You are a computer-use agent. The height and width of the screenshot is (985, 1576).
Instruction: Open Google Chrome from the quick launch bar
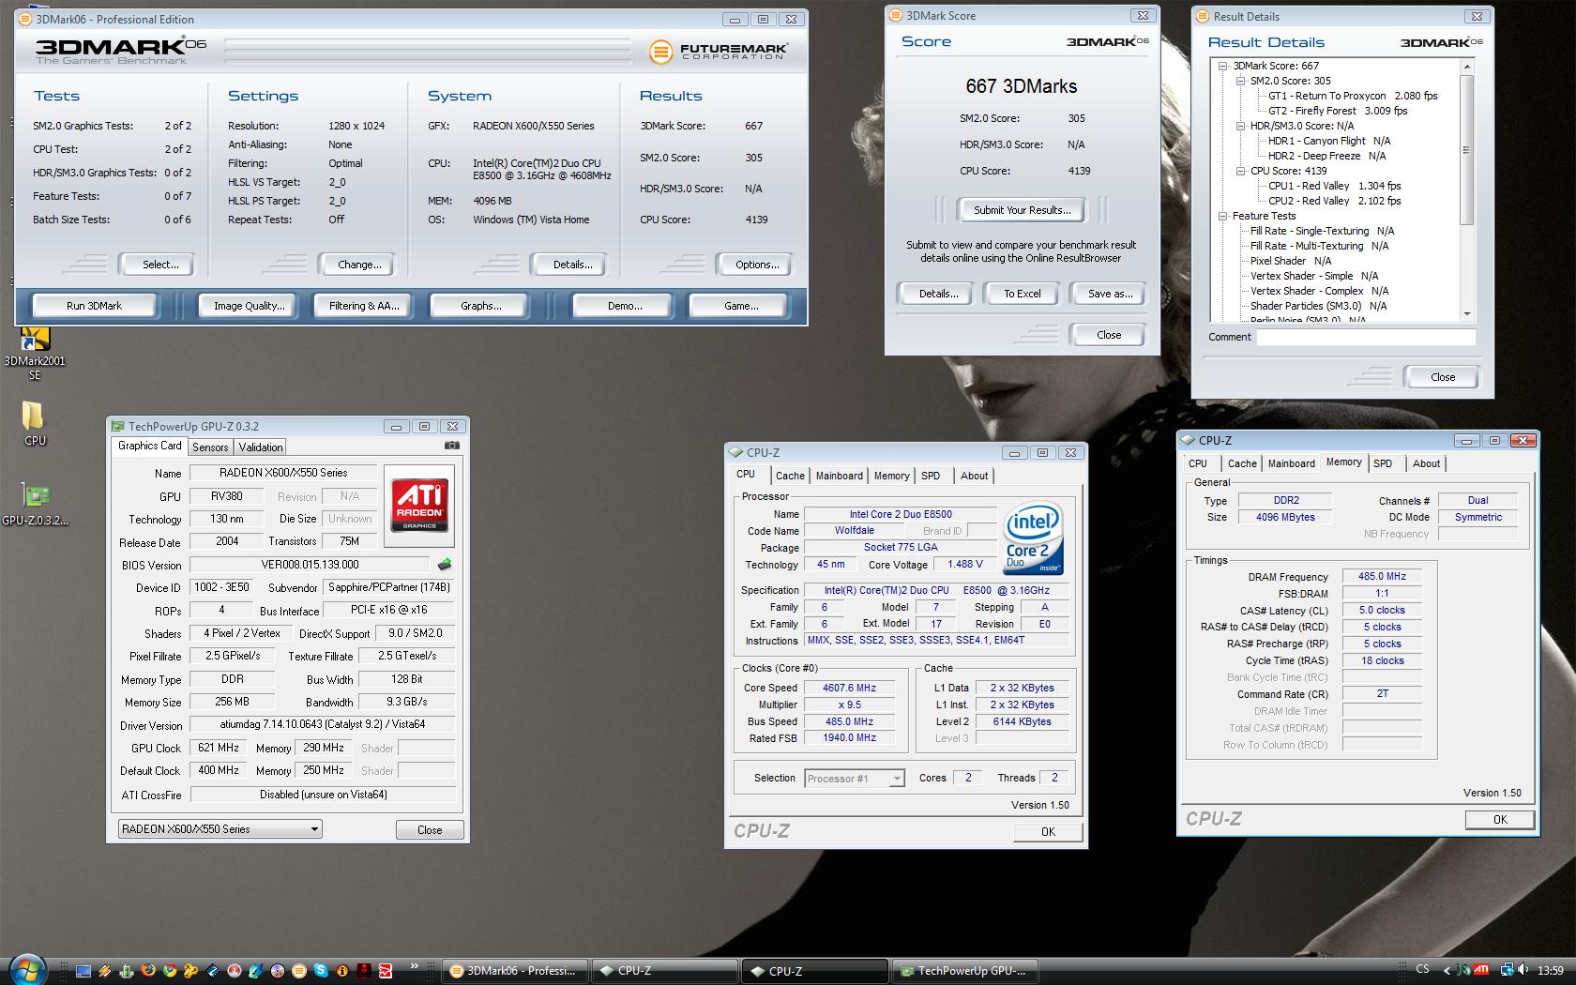pyautogui.click(x=170, y=971)
